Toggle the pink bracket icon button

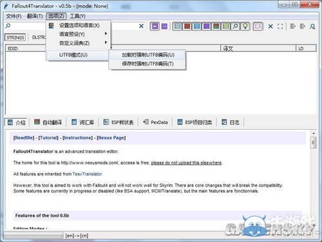[258, 26]
